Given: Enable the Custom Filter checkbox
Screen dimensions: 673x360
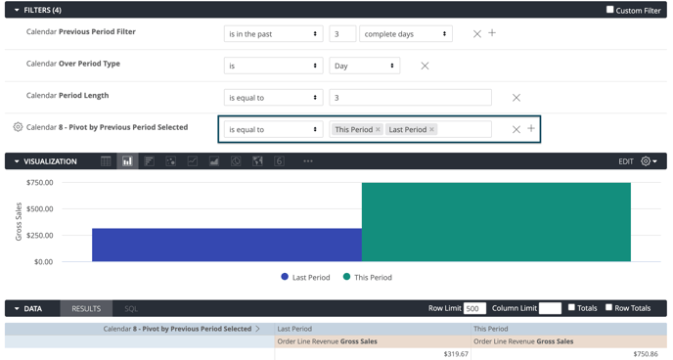Looking at the screenshot, I should click(610, 10).
